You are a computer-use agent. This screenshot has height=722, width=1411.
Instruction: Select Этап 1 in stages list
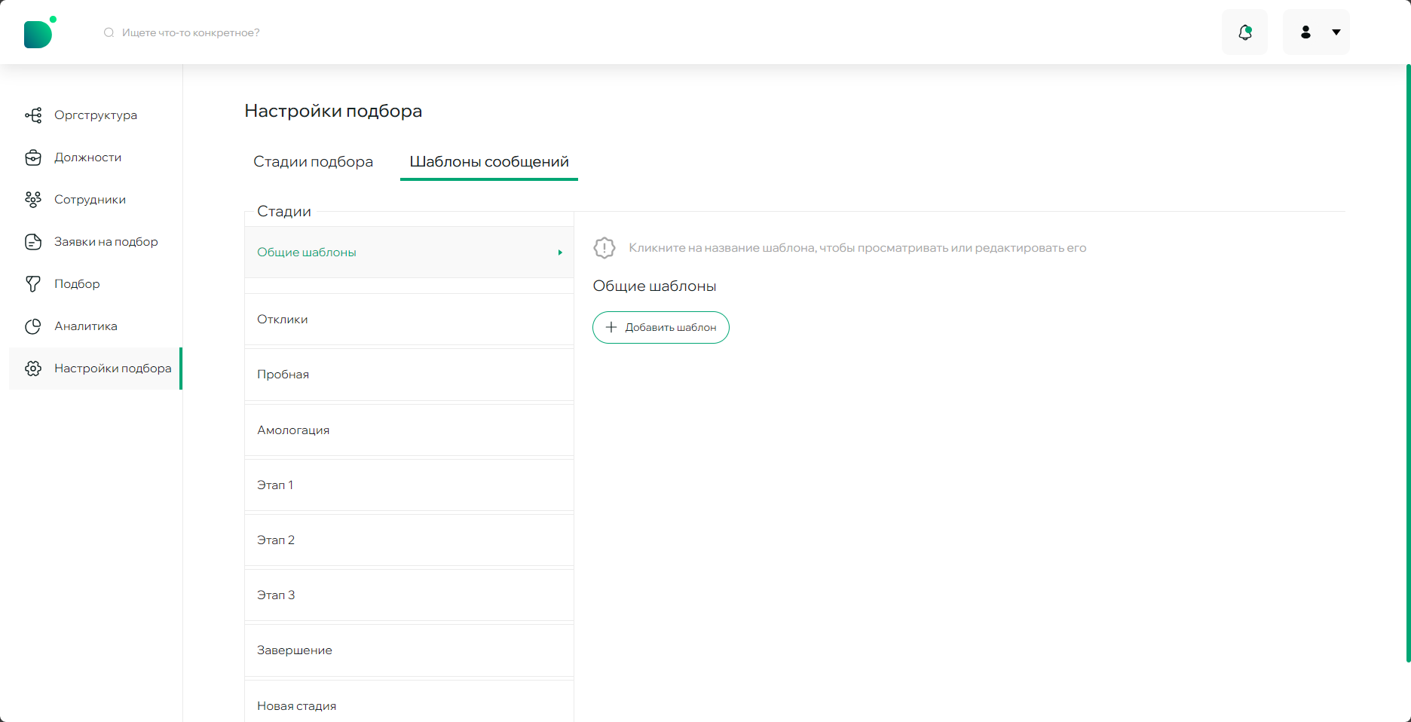pos(409,485)
